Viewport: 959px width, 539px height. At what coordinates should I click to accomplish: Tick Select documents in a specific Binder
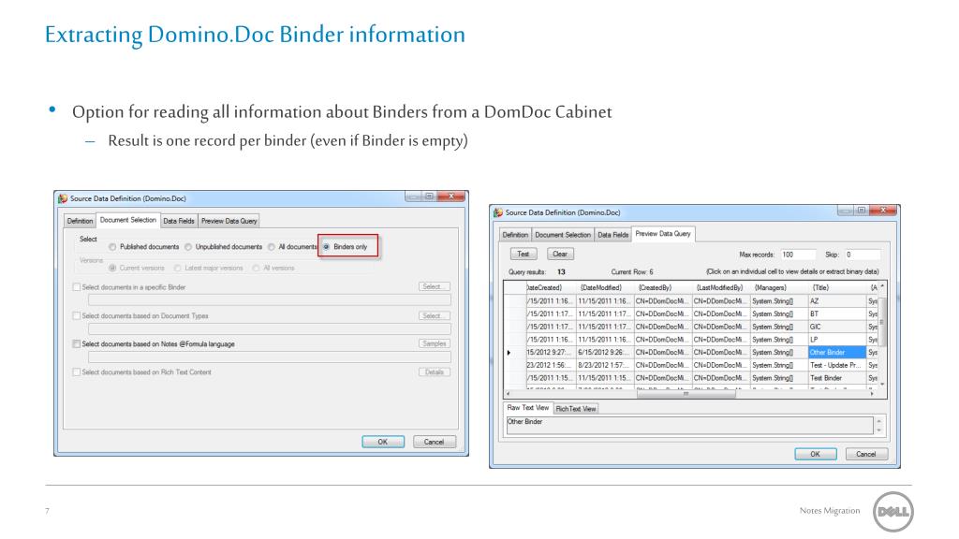point(77,287)
